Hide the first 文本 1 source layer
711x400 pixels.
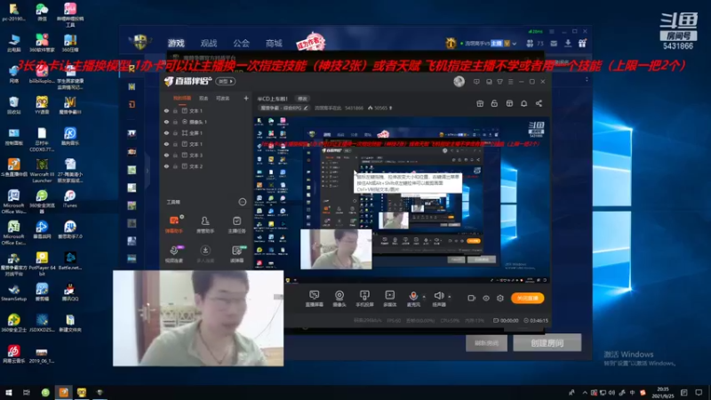(166, 110)
